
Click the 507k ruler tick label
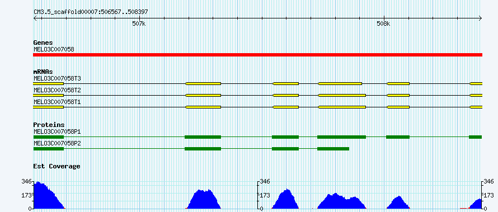(139, 23)
